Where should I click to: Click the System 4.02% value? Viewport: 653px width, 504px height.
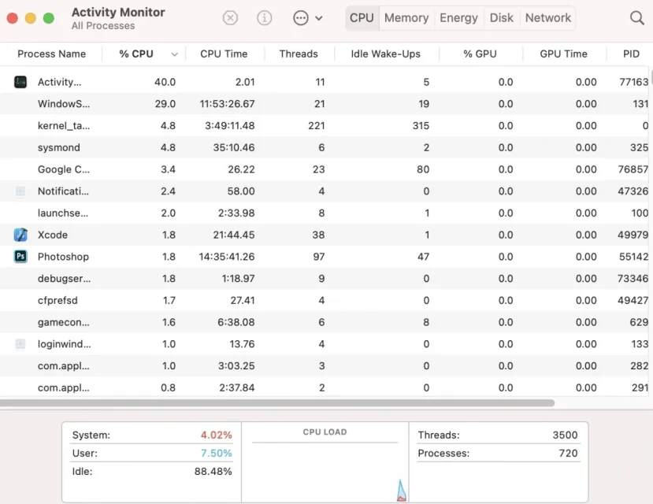[x=216, y=435]
